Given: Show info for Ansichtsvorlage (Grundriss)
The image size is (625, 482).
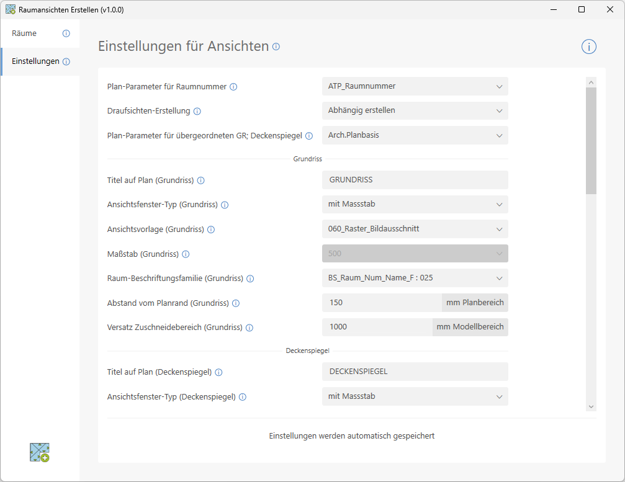Looking at the screenshot, I should 211,230.
